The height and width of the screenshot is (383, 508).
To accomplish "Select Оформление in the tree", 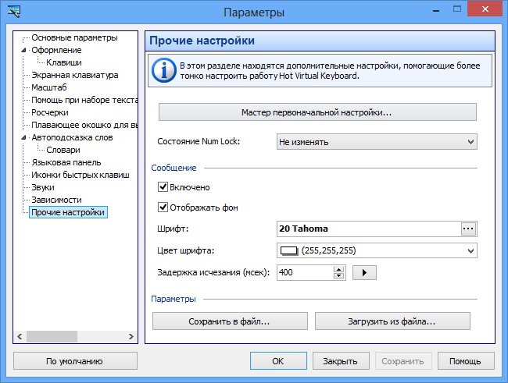I will (x=56, y=50).
